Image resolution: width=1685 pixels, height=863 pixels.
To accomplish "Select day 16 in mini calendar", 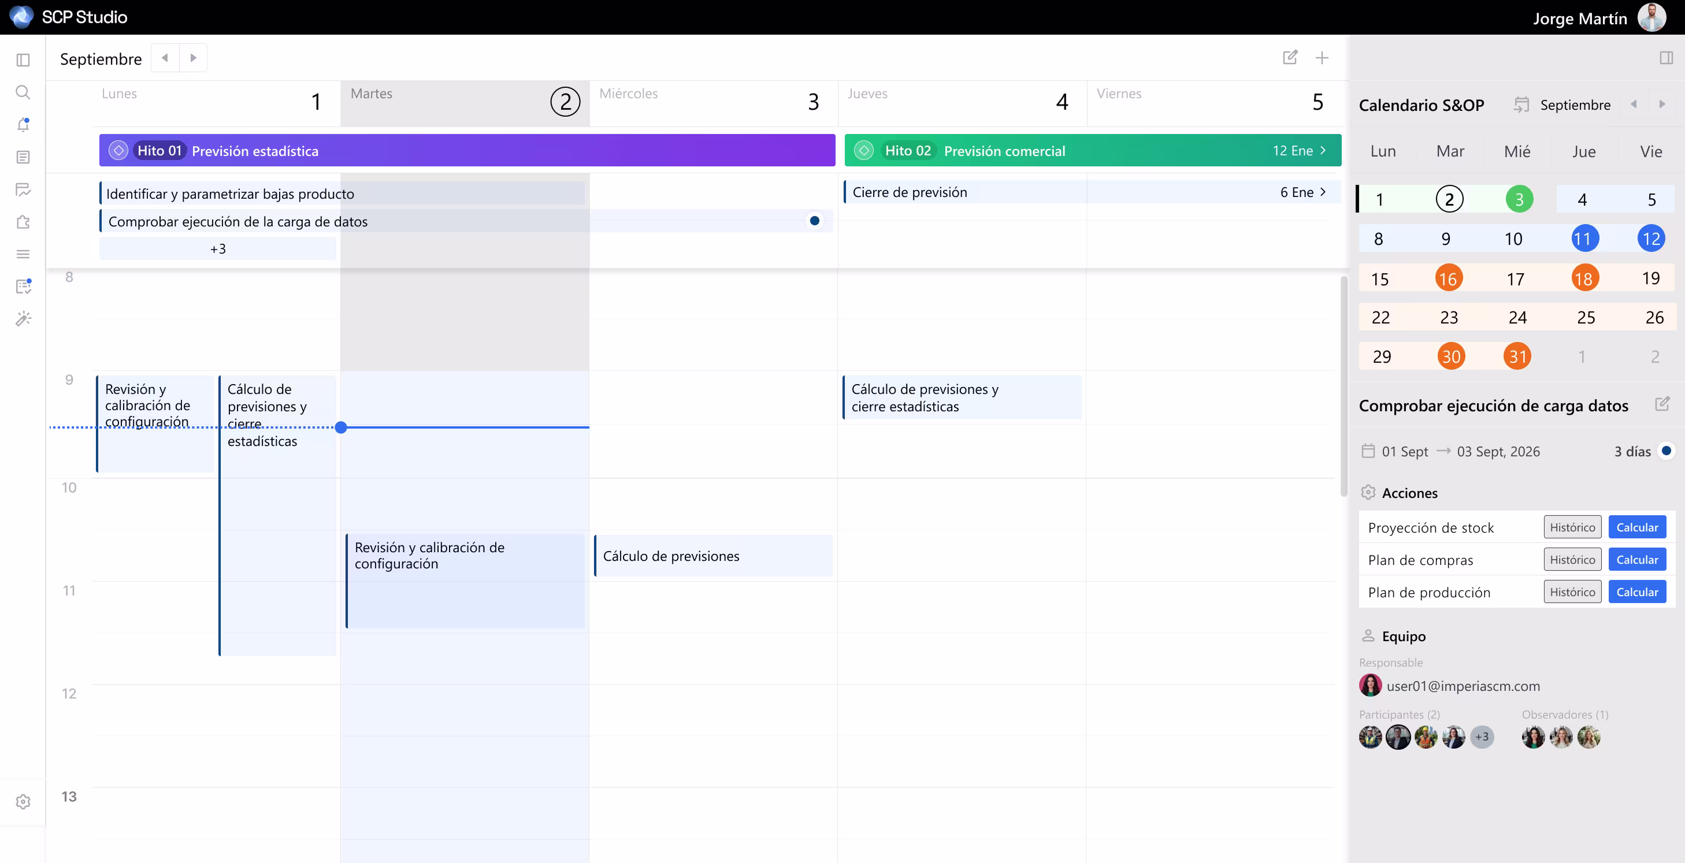I will (1448, 278).
